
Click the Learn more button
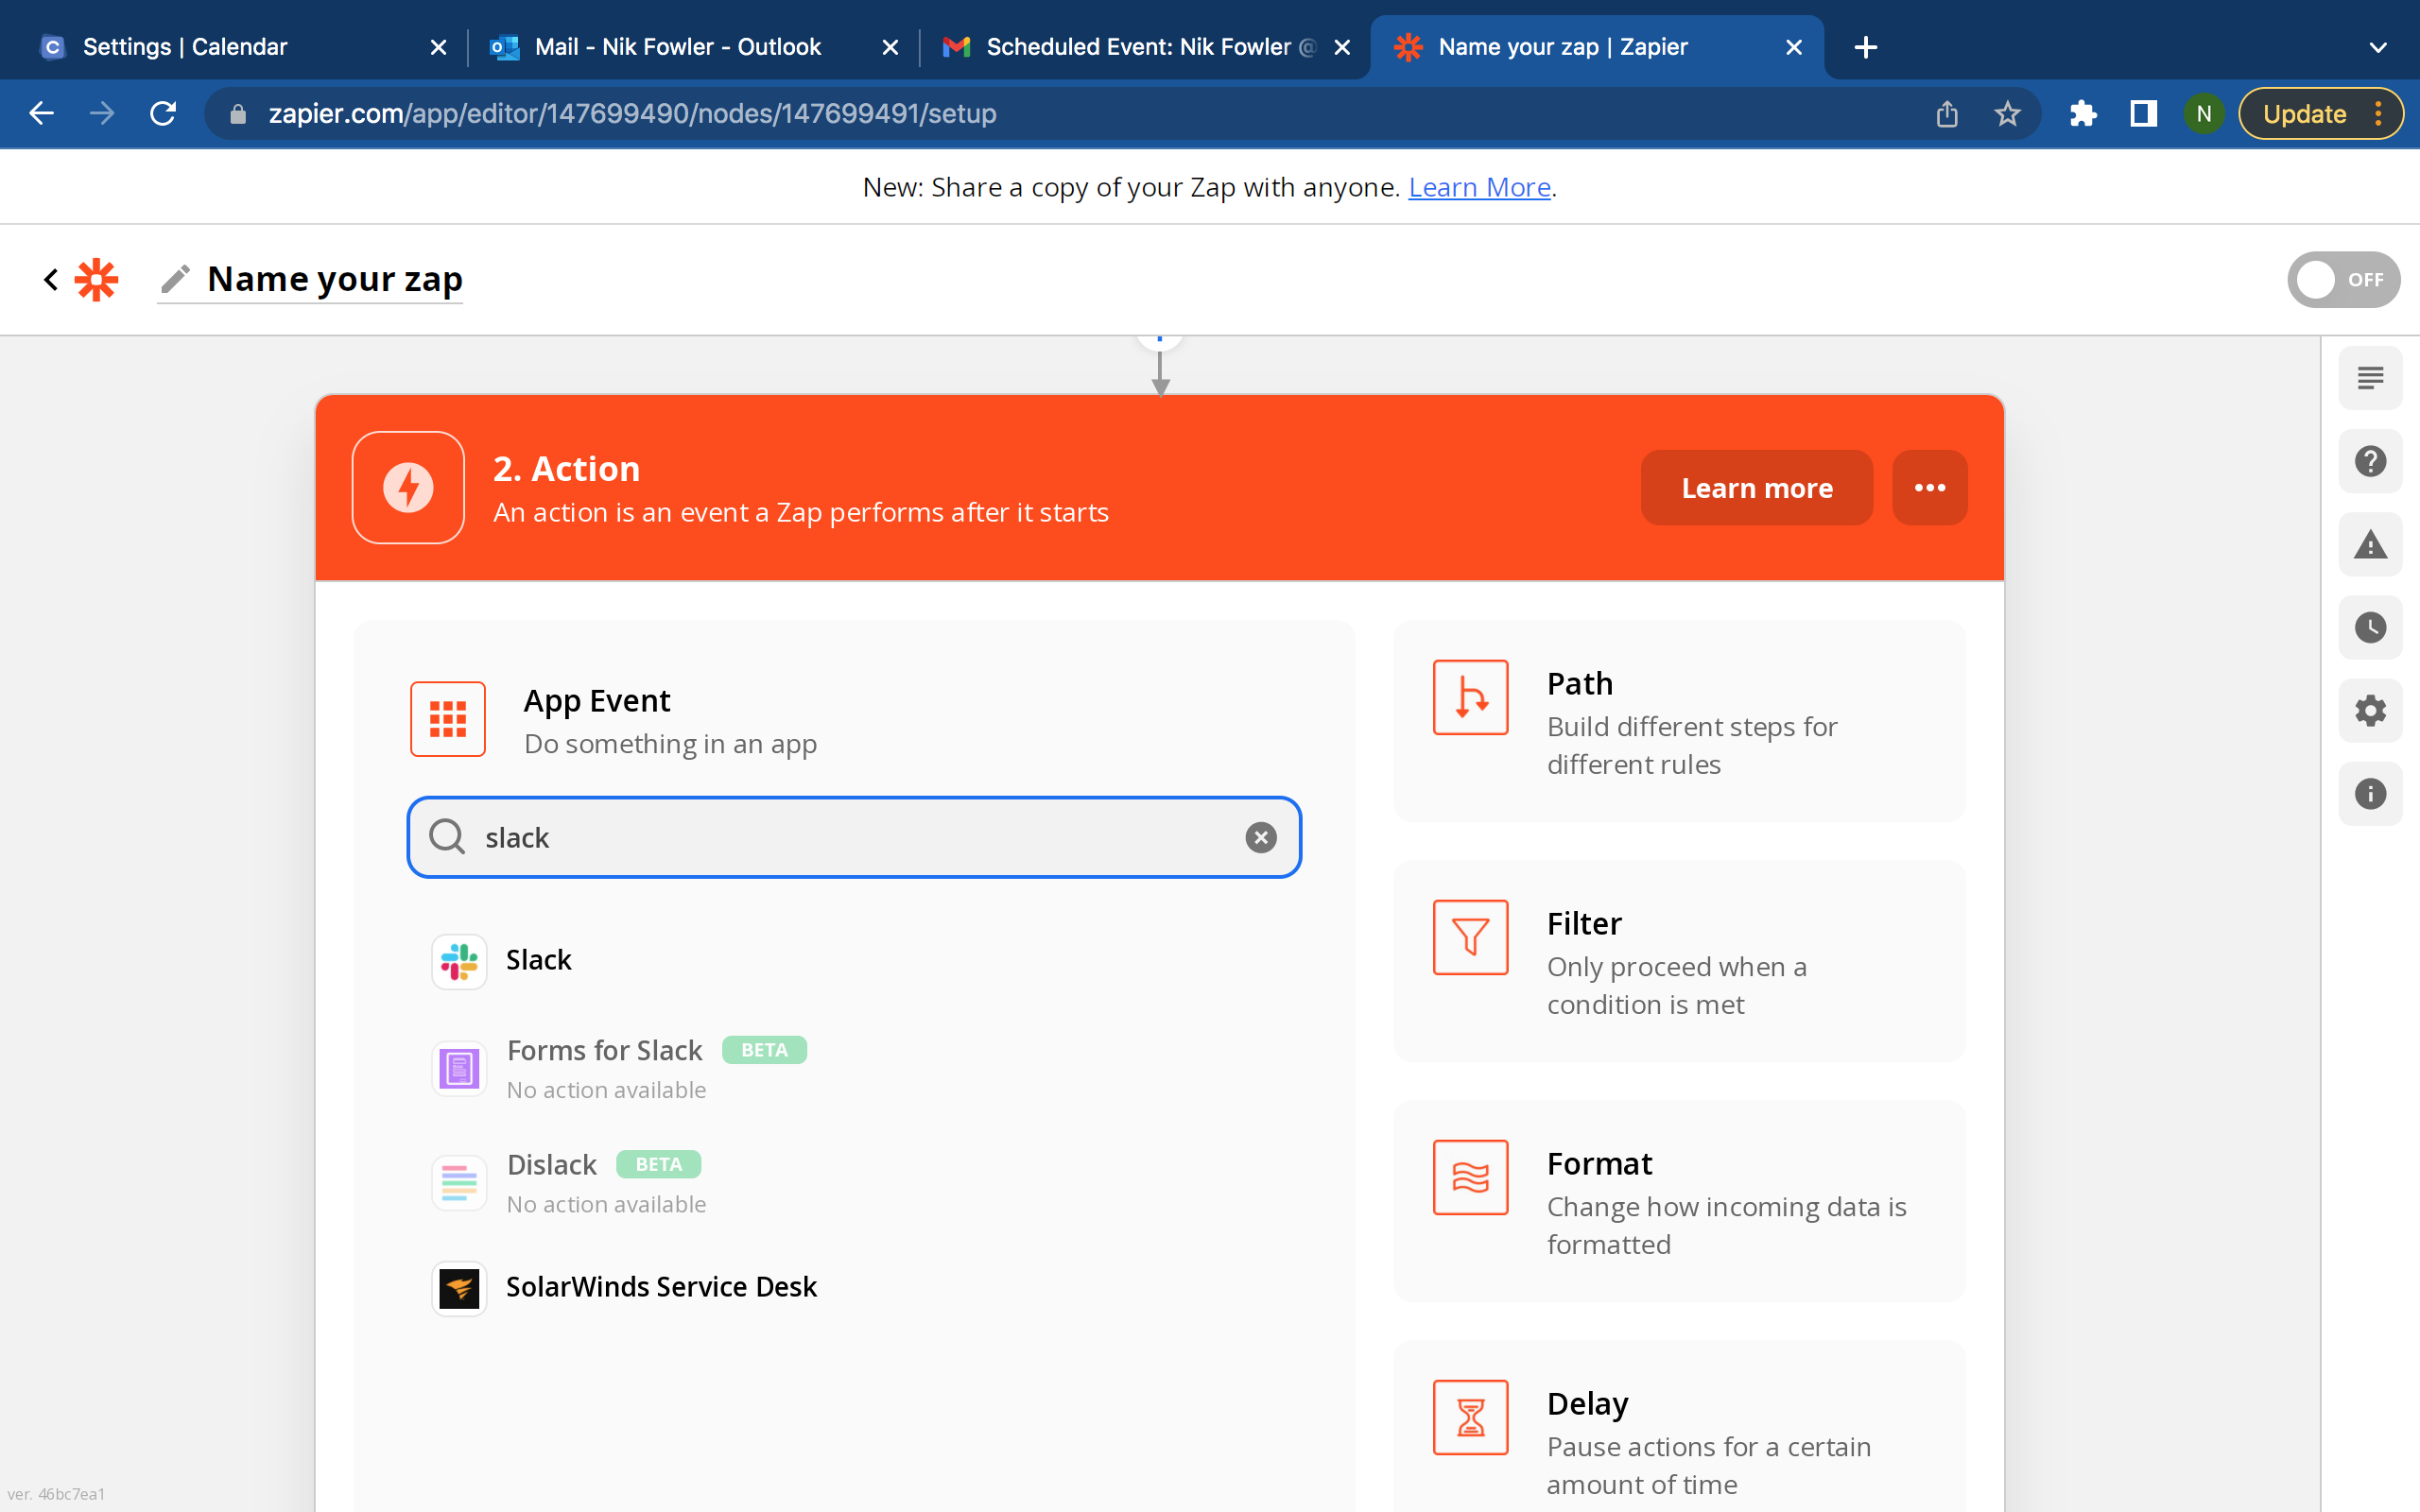1756,487
